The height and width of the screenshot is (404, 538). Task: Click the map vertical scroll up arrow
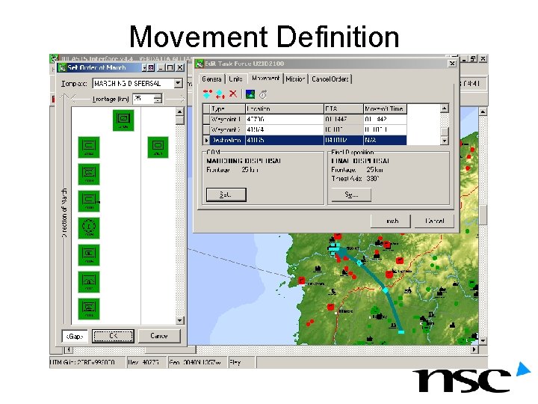coord(483,111)
